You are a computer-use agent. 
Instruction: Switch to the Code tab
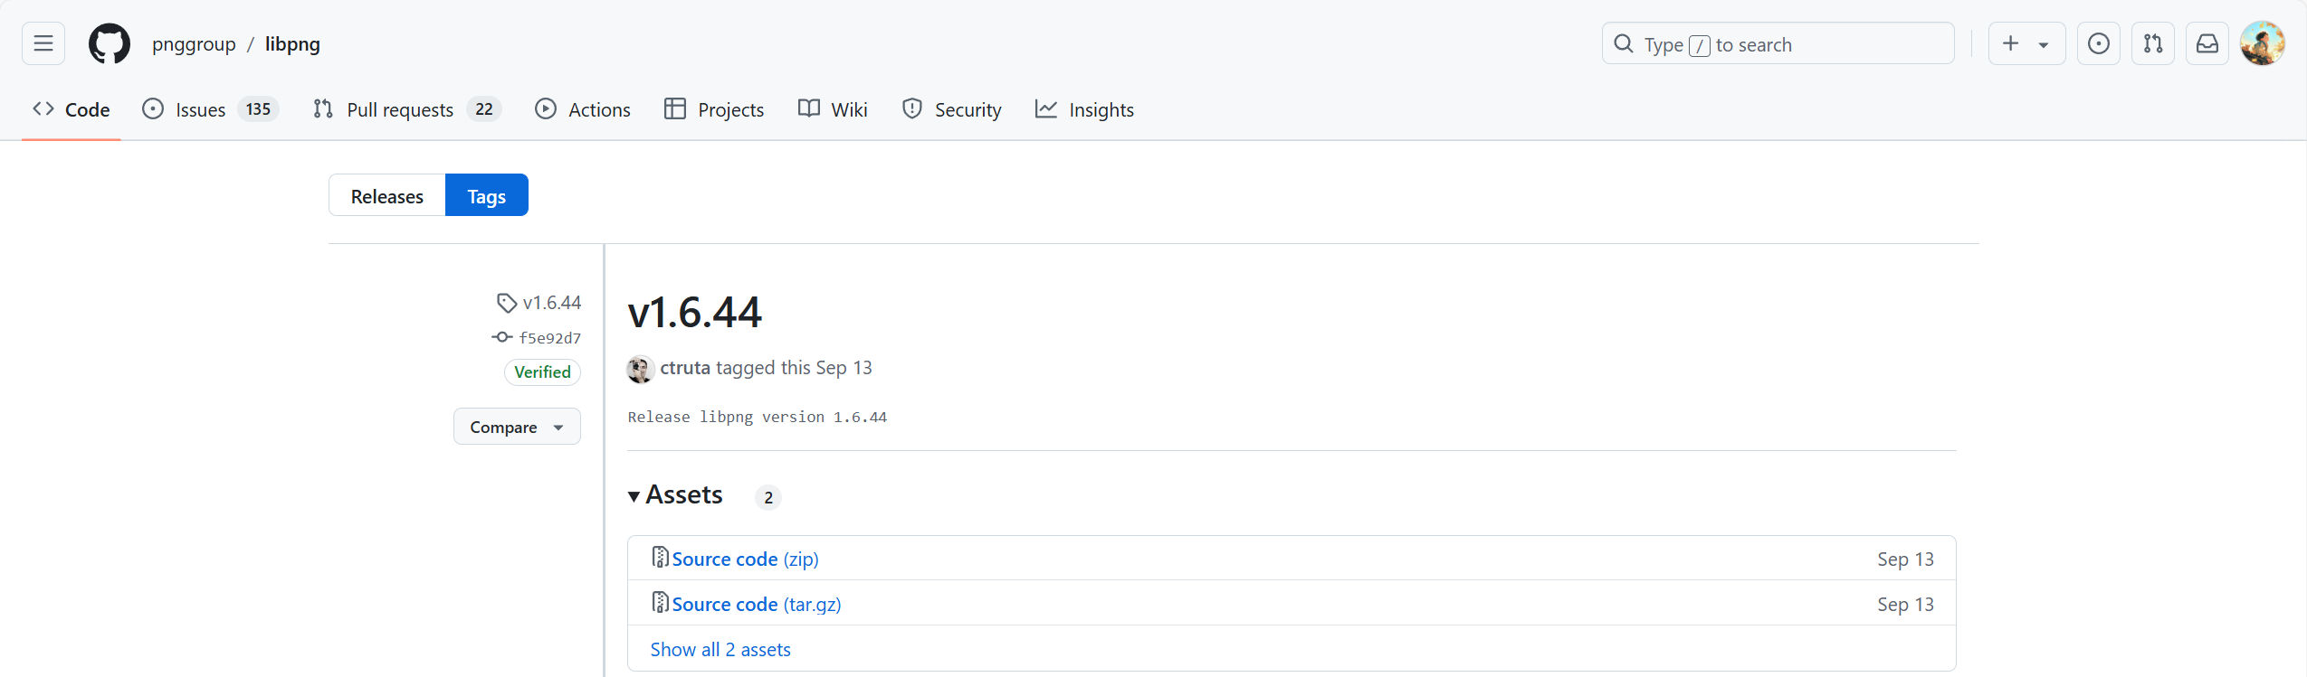click(71, 109)
